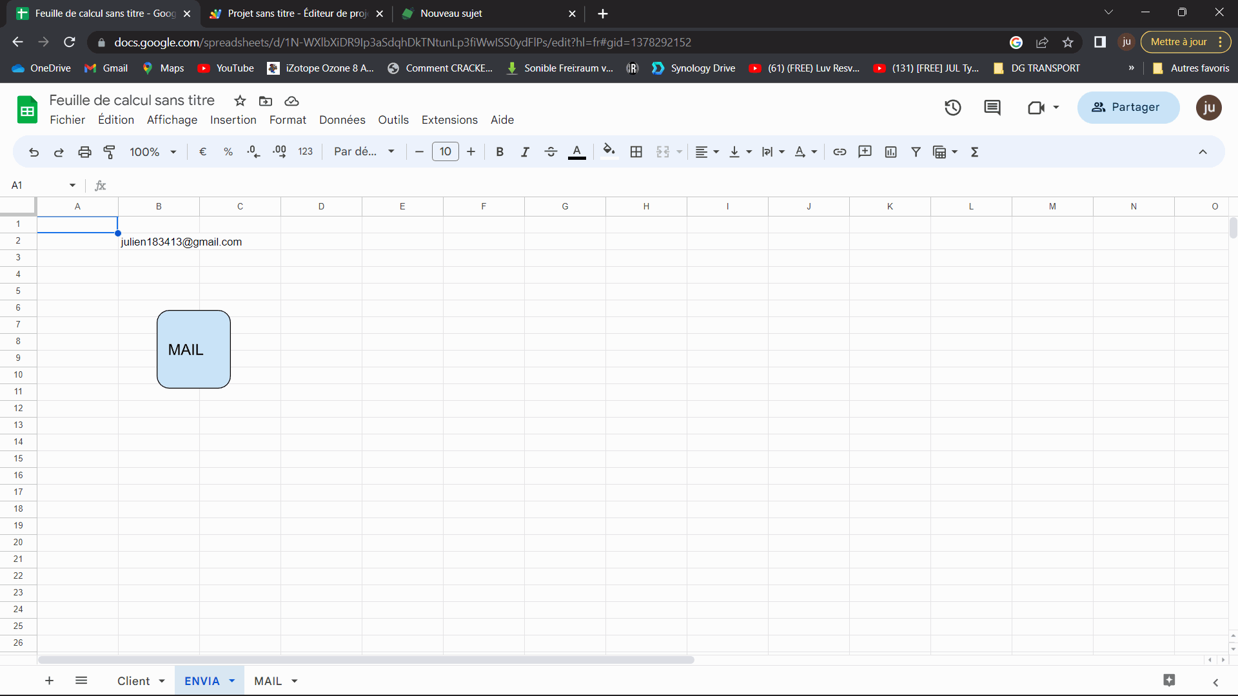Open the borders tool
The image size is (1238, 696).
click(636, 152)
